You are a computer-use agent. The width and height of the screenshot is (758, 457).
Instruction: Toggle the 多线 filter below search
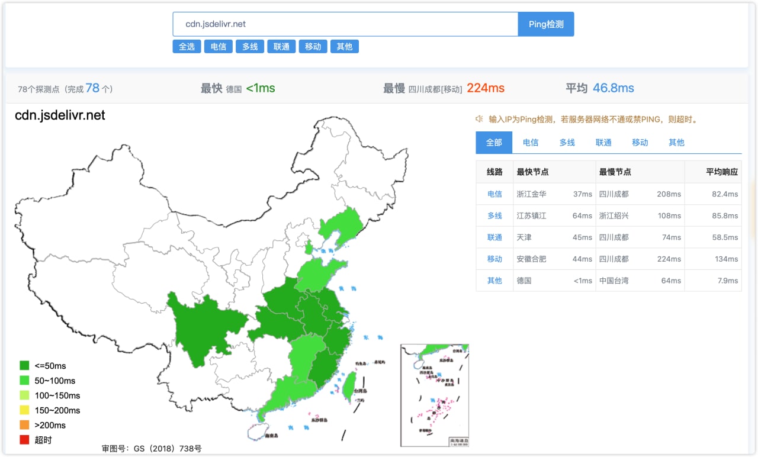250,46
